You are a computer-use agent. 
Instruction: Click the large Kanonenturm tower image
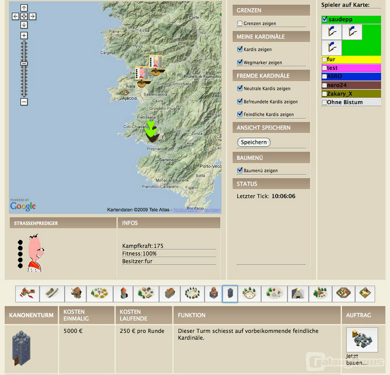[22, 348]
